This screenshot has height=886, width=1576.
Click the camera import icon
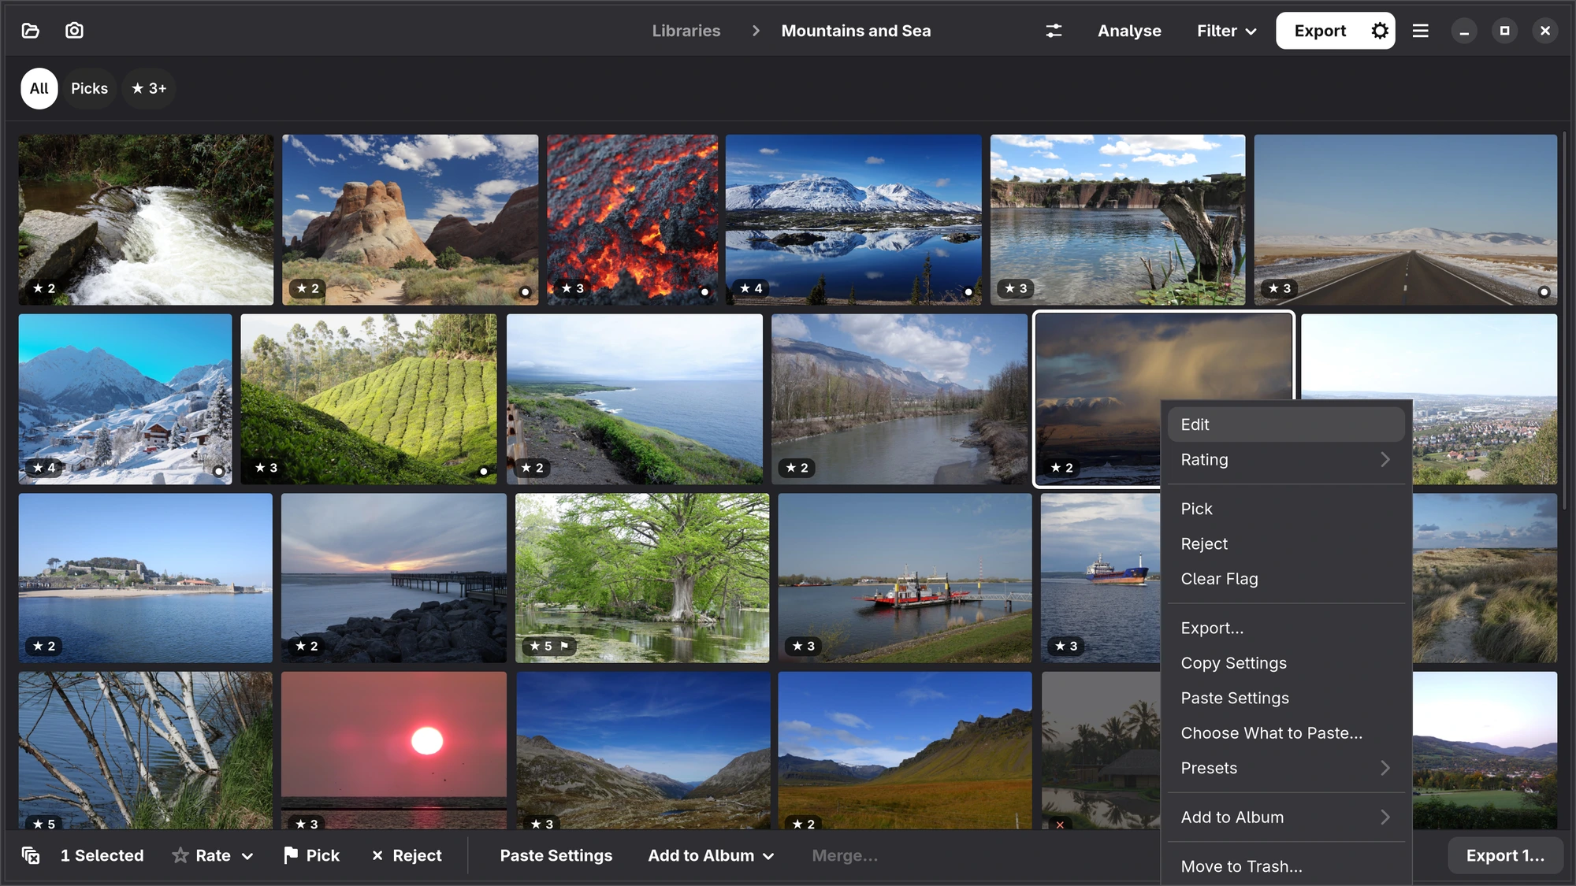(74, 31)
